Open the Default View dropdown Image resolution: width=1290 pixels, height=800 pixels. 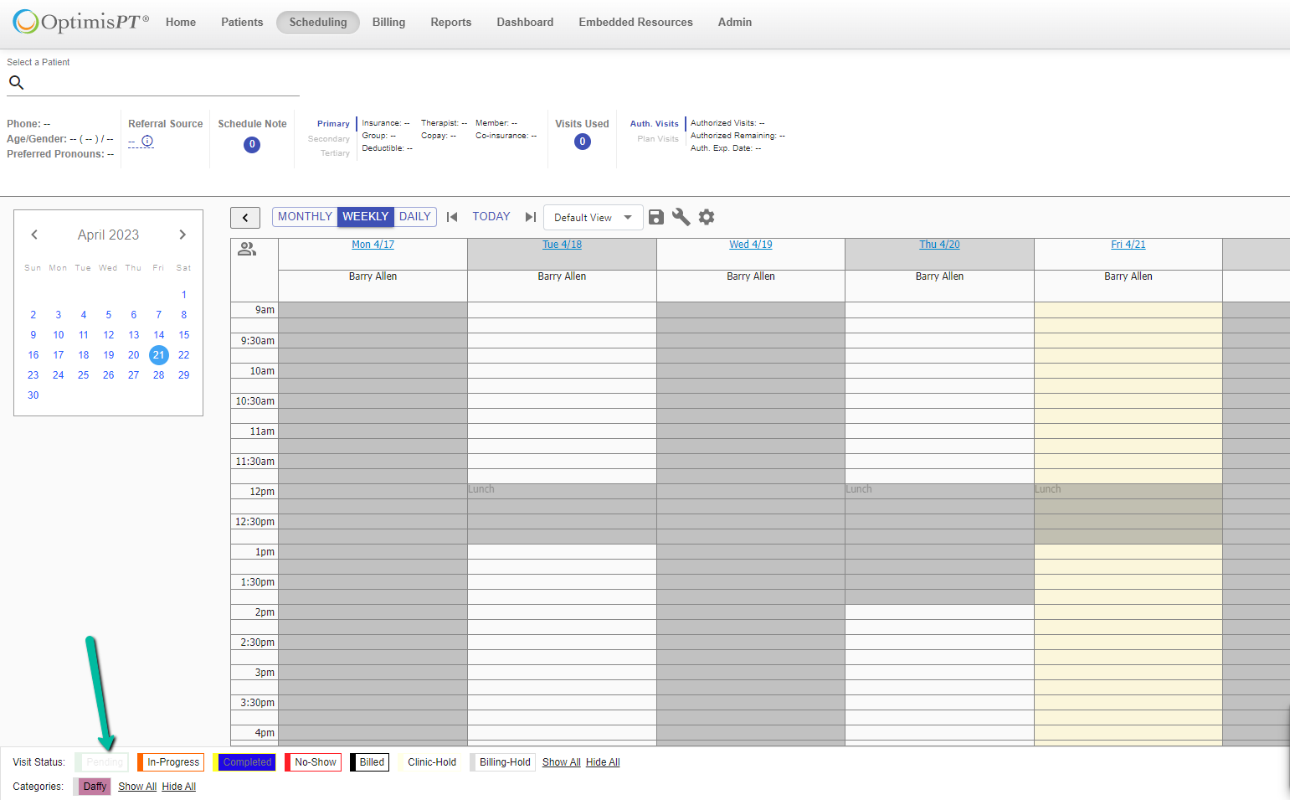(x=593, y=217)
